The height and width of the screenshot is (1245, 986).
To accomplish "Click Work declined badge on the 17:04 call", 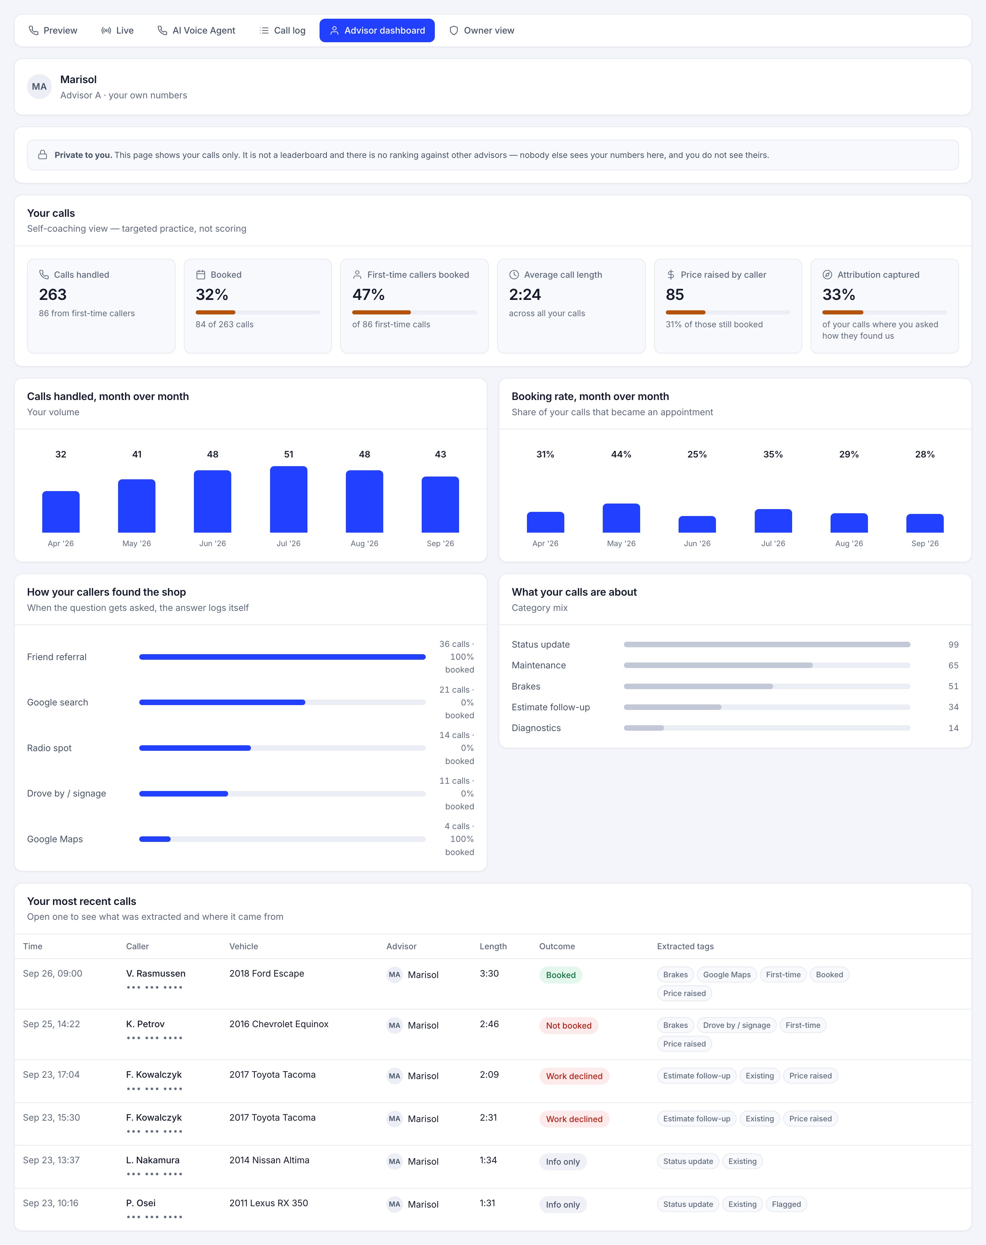I will [x=574, y=1076].
